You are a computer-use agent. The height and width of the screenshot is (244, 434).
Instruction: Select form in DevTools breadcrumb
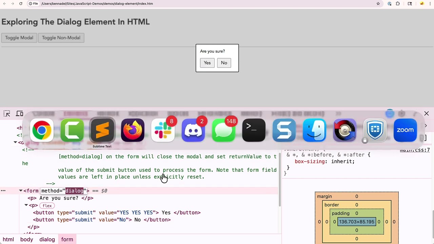pos(67,240)
